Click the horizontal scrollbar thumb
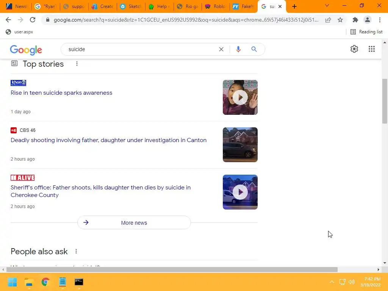Image resolution: width=388 pixels, height=291 pixels. pos(172,269)
